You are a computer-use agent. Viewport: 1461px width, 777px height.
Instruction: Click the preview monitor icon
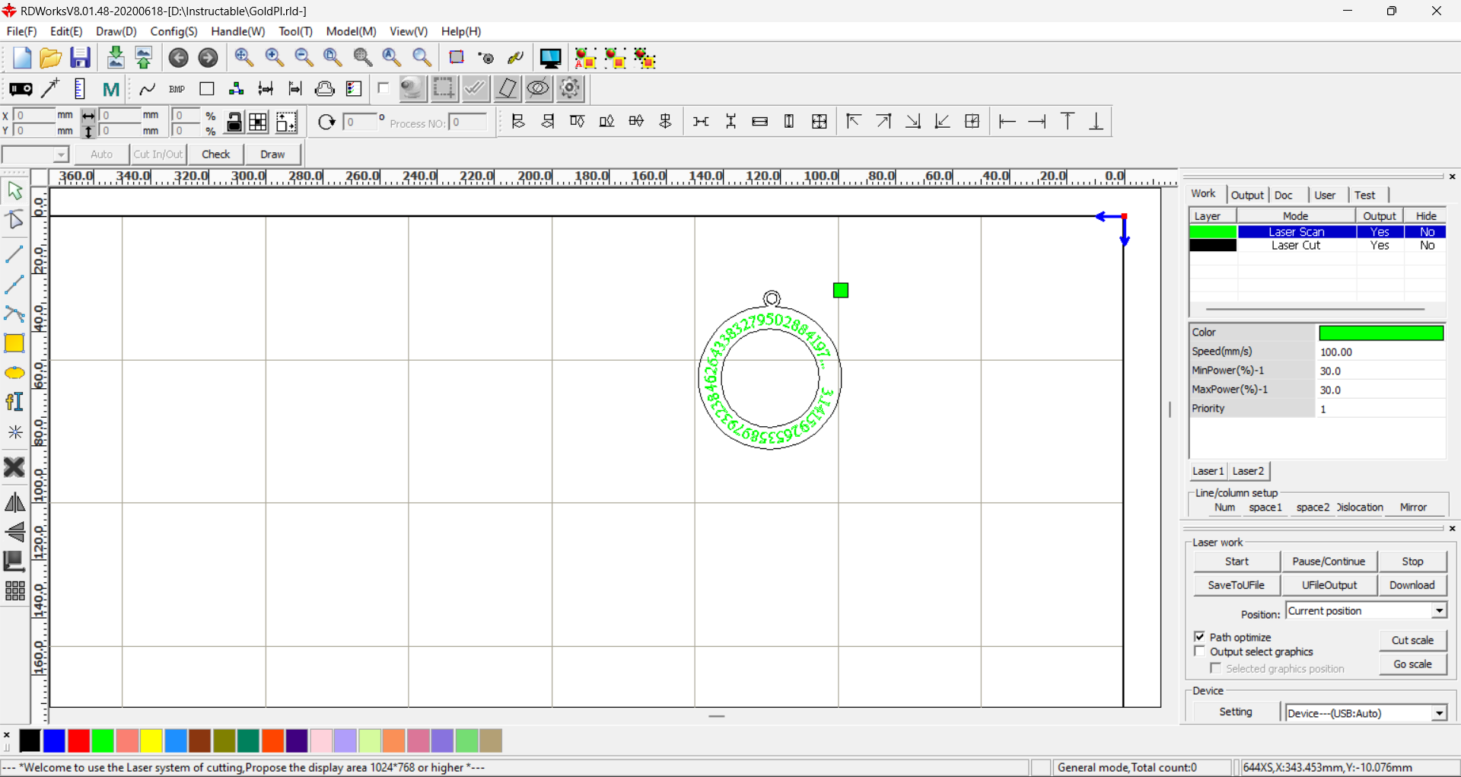click(550, 58)
